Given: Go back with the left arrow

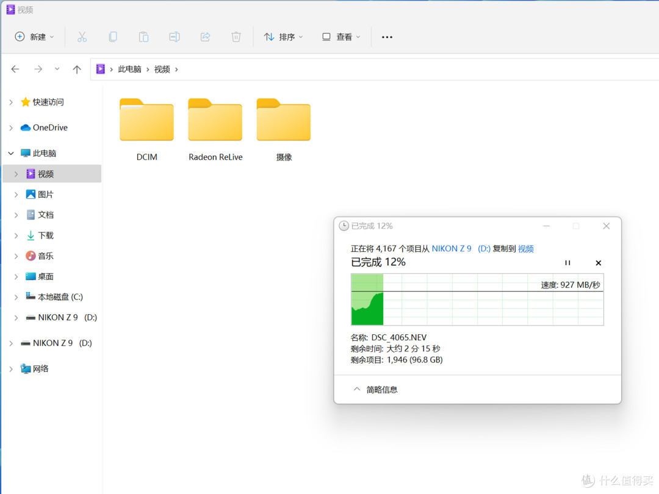Looking at the screenshot, I should (15, 69).
